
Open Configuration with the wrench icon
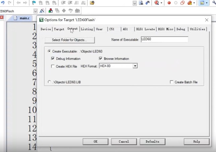point(214,3)
